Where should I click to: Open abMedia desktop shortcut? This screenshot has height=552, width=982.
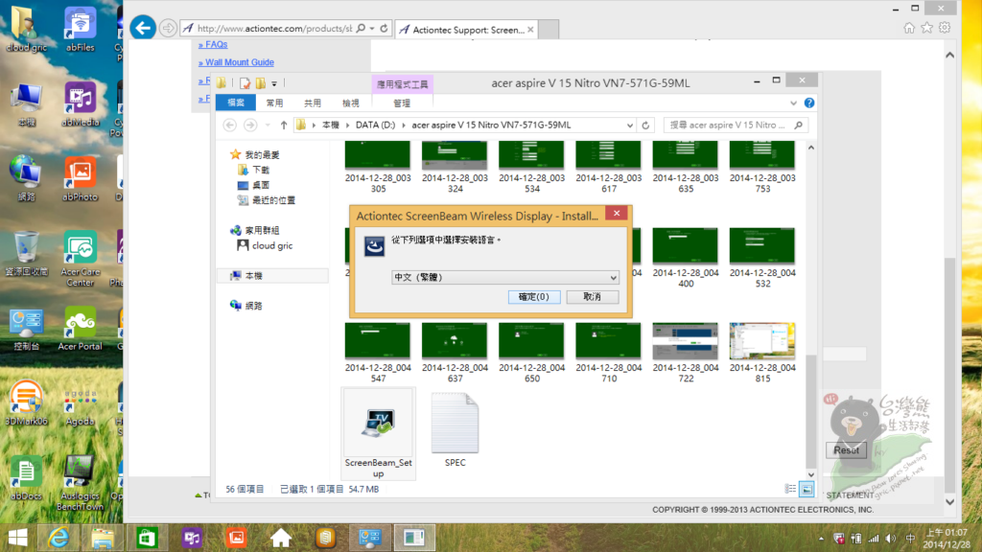pyautogui.click(x=81, y=103)
